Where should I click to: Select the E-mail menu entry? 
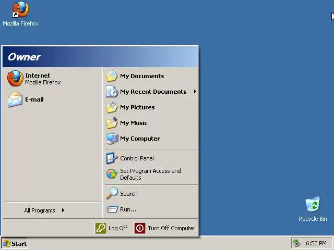point(52,99)
